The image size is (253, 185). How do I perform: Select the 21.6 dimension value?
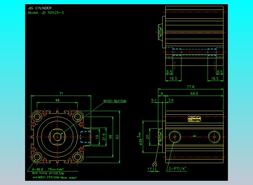104,137
